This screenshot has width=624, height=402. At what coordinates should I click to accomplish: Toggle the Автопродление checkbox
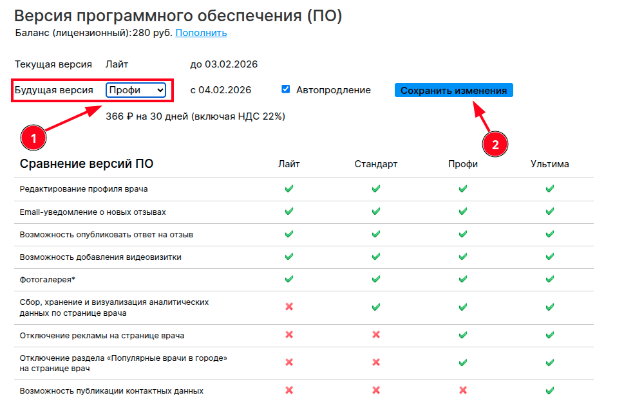[x=286, y=89]
